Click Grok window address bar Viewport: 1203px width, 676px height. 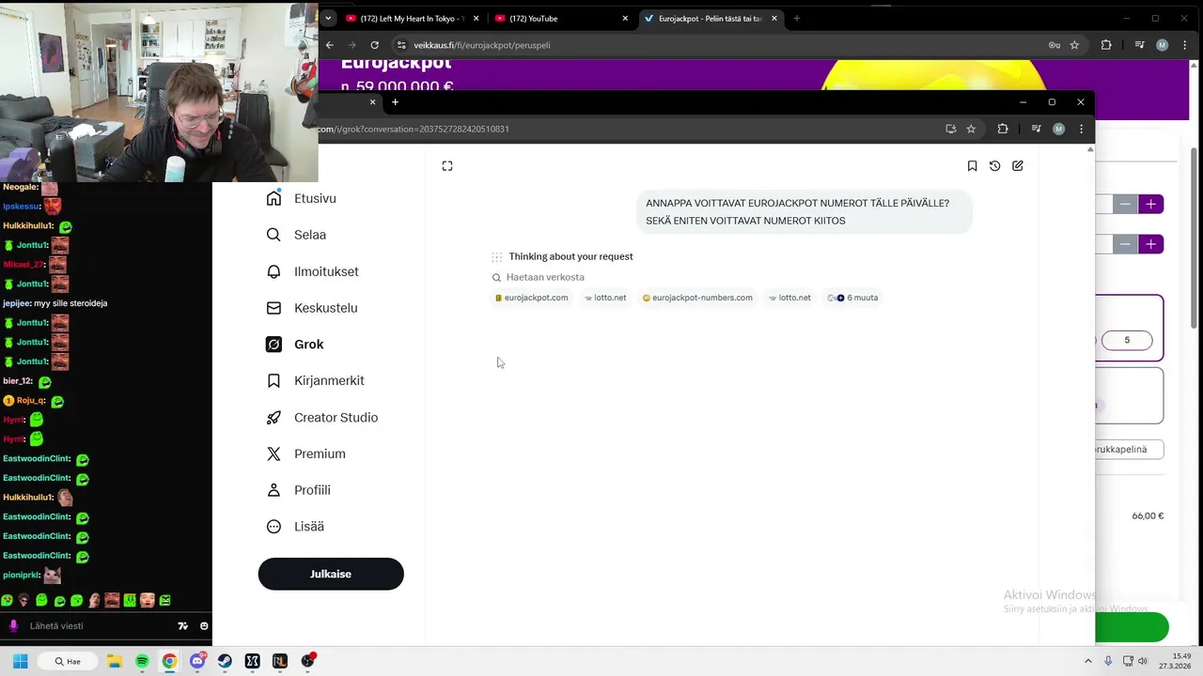point(620,129)
